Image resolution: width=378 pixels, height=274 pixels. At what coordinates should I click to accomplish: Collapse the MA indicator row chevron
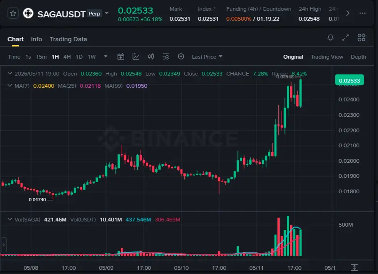[10, 85]
